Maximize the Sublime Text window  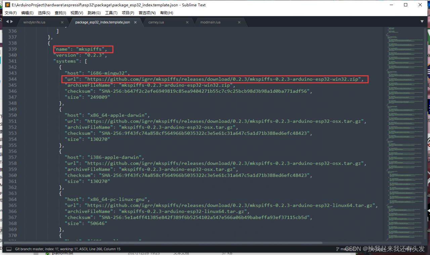405,5
